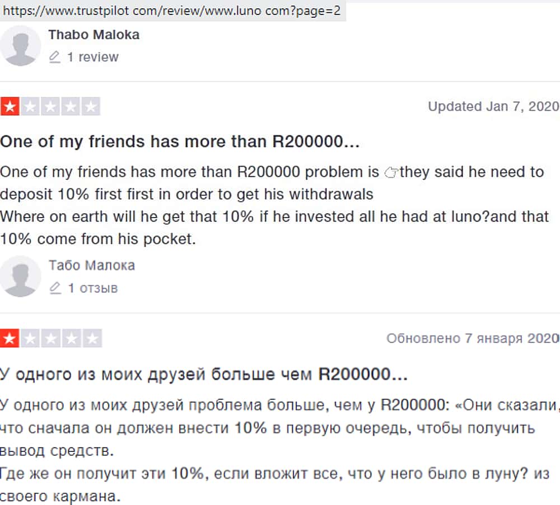Select the third star in English review rating
This screenshot has height=505, width=560.
click(50, 106)
